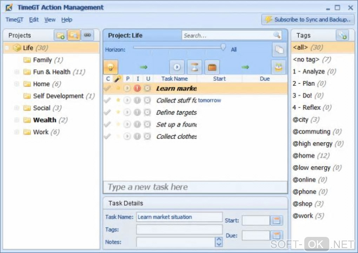Click the Horizon slider handle
The height and width of the screenshot is (253, 358).
(223, 48)
